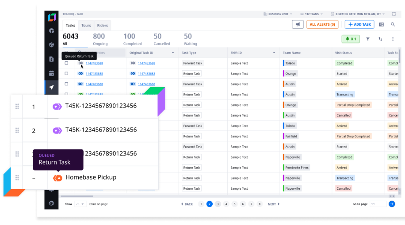Image resolution: width=405 pixels, height=225 pixels.
Task: Click the megaphone announcement button
Action: 298,24
